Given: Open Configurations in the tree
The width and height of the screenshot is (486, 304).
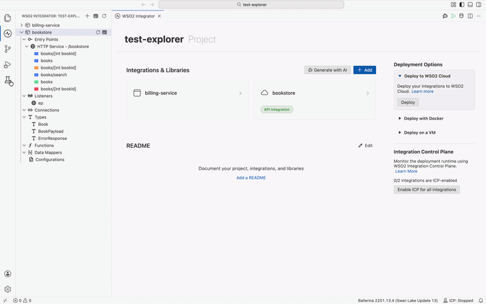Looking at the screenshot, I should pyautogui.click(x=50, y=159).
